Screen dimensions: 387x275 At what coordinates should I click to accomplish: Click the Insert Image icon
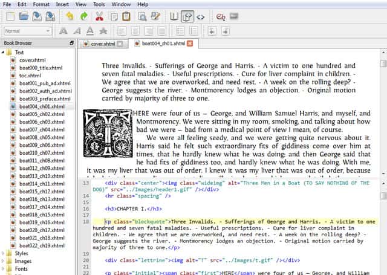(234, 16)
